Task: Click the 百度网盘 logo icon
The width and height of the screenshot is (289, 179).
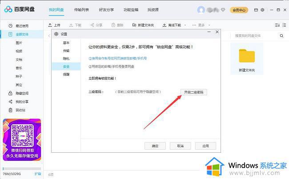Action: [8, 9]
